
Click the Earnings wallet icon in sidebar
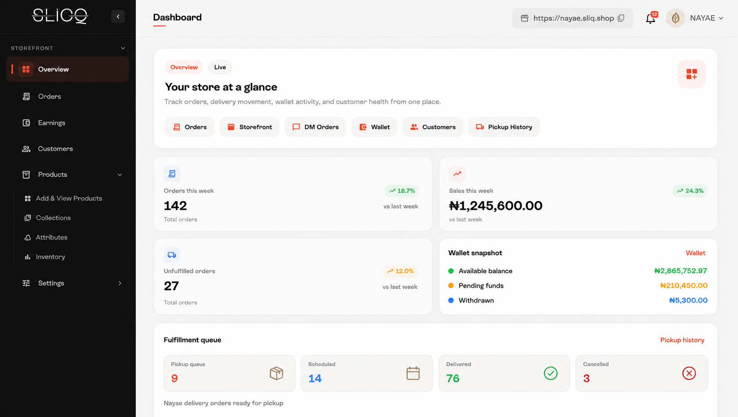pos(26,122)
